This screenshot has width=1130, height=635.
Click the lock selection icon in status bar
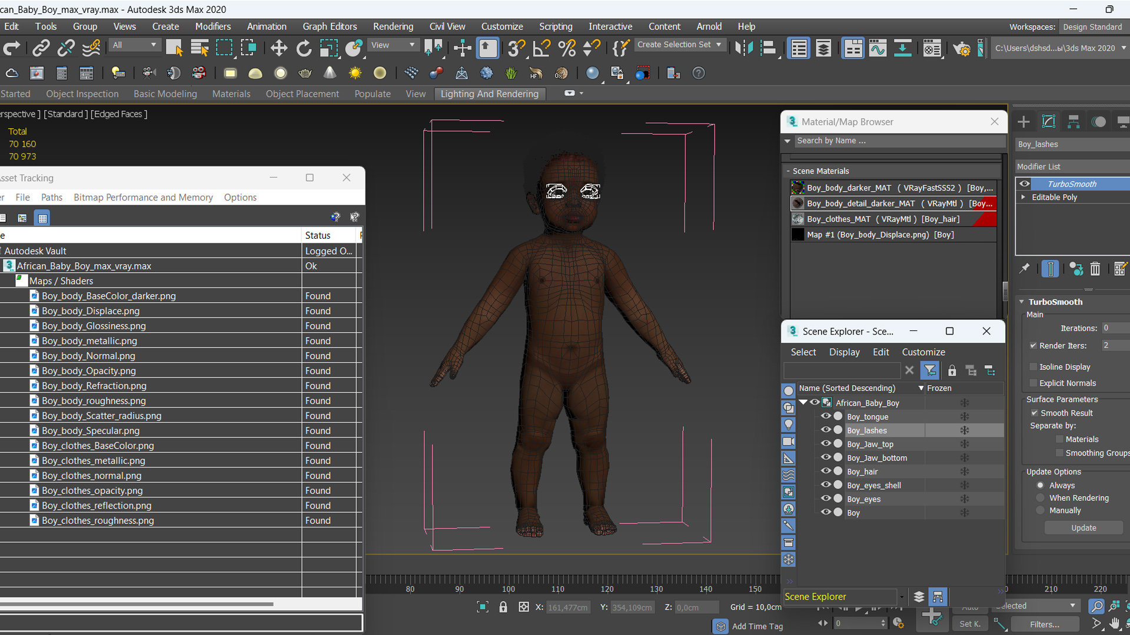[x=503, y=607]
